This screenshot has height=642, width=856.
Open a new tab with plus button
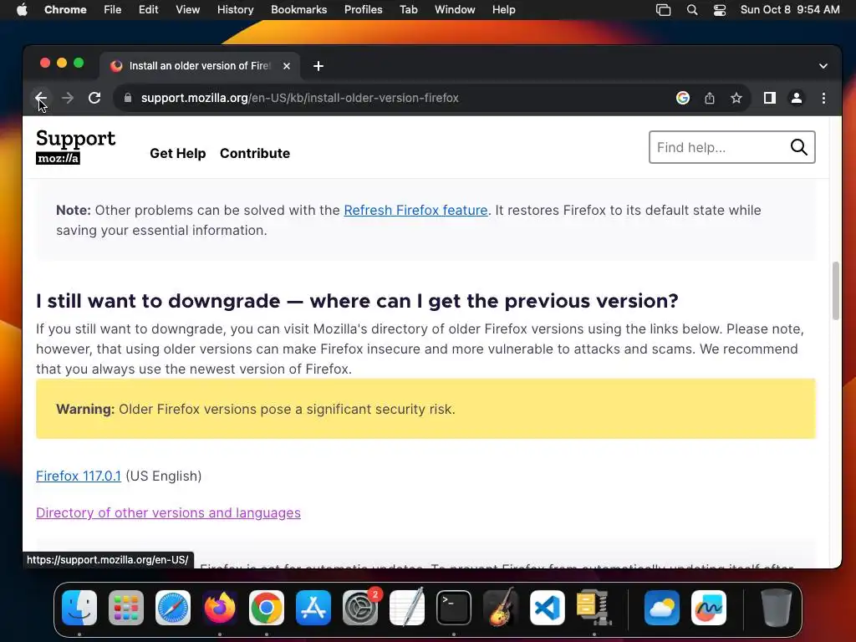[318, 66]
